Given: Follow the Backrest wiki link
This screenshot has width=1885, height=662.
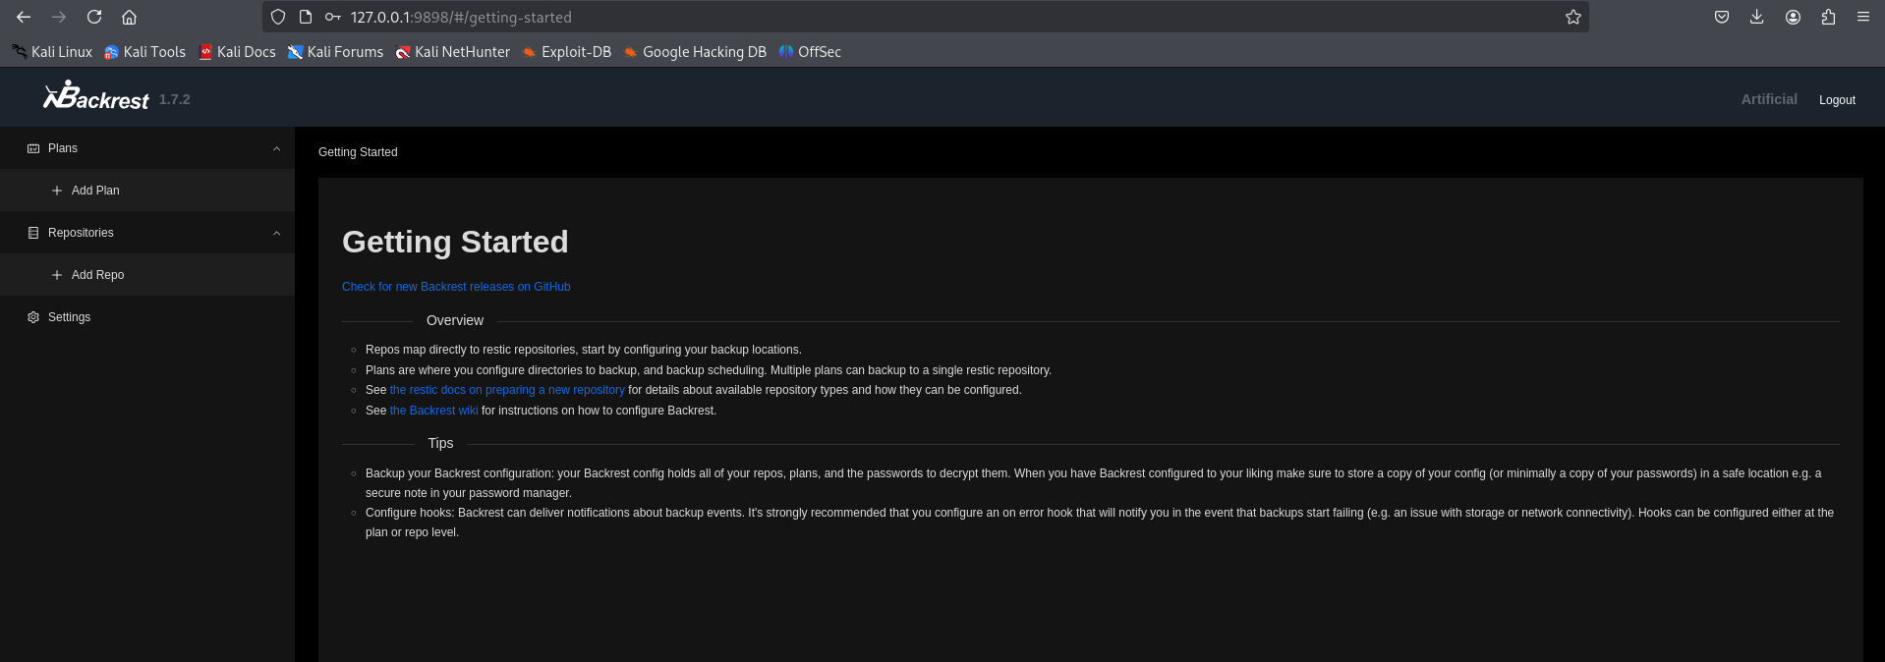Looking at the screenshot, I should coord(433,411).
